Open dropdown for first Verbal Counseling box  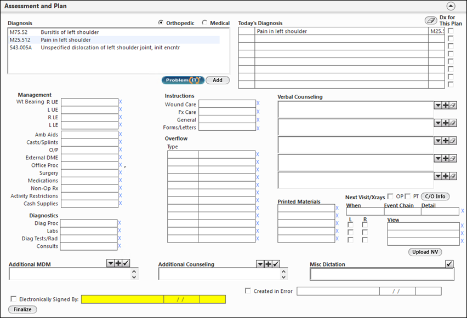(438, 105)
